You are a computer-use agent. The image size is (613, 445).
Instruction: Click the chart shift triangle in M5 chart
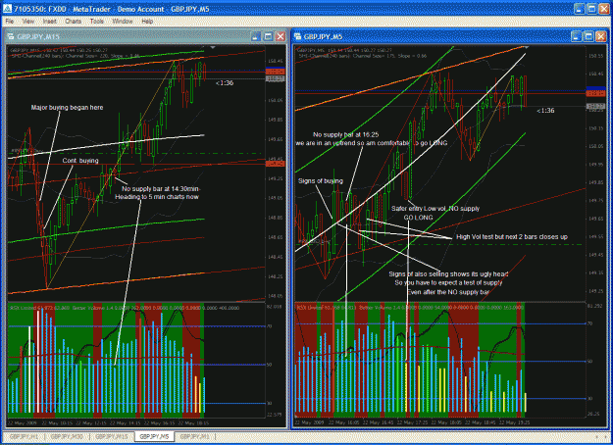[527, 47]
